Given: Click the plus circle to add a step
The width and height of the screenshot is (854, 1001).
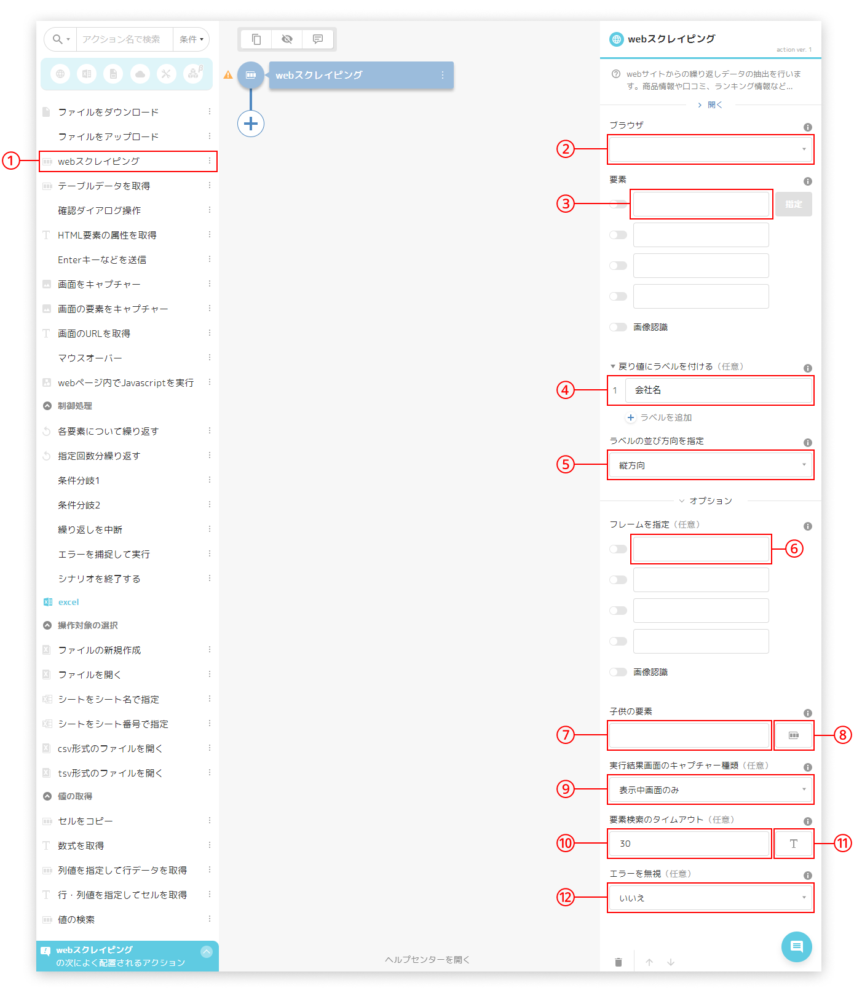Looking at the screenshot, I should tap(251, 124).
